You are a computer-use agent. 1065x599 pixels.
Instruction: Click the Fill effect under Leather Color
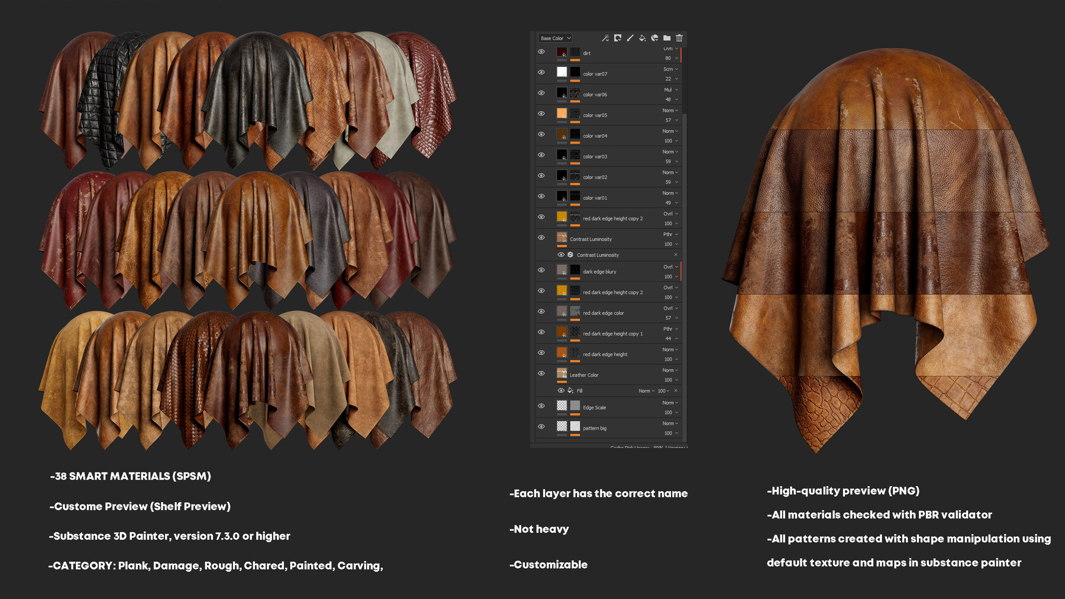point(580,391)
